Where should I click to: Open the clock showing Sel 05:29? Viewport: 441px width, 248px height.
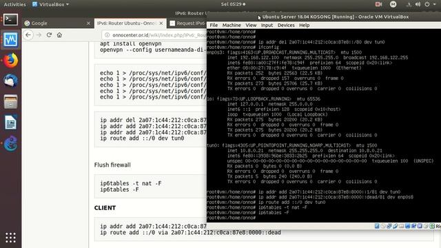[x=233, y=4]
